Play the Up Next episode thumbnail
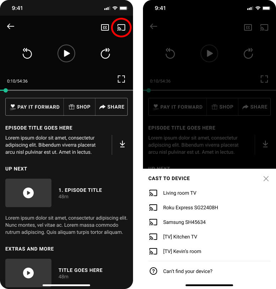The width and height of the screenshot is (276, 289). pyautogui.click(x=28, y=193)
